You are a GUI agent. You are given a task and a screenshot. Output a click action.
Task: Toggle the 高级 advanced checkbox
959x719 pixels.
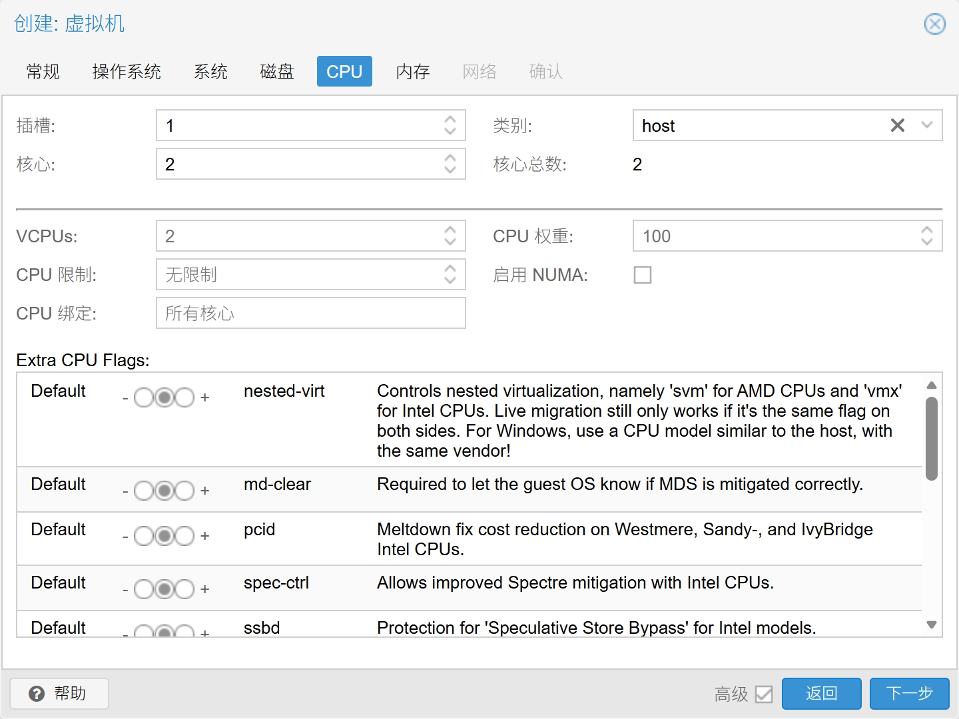(764, 694)
